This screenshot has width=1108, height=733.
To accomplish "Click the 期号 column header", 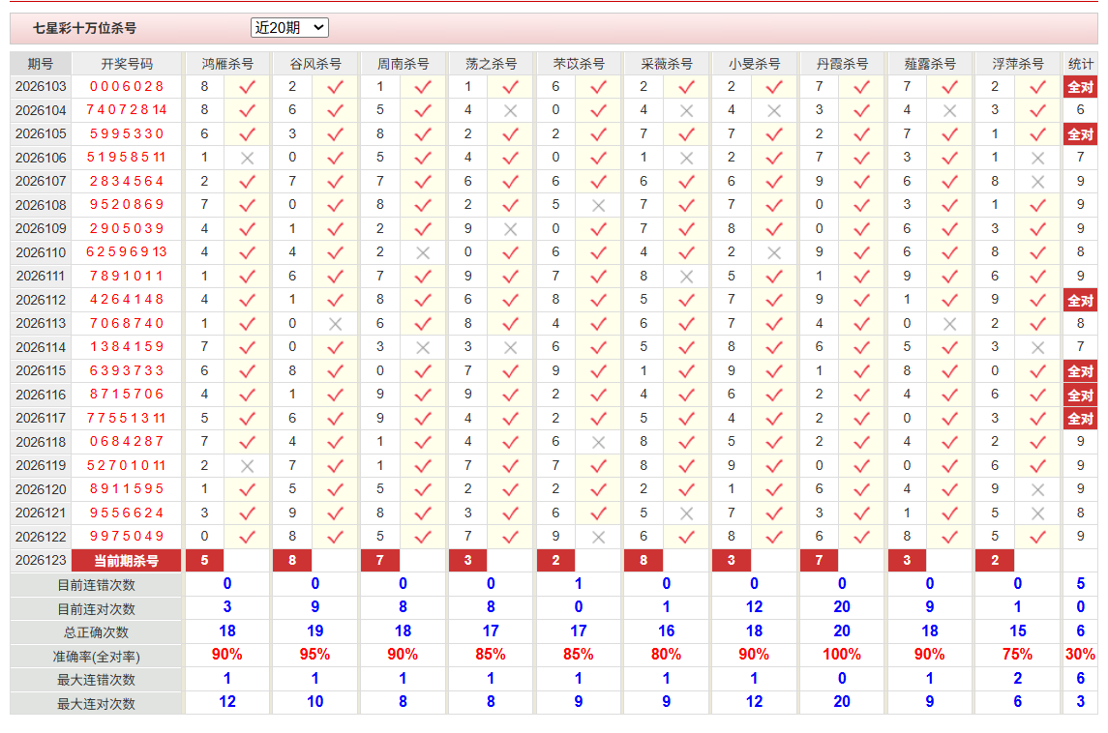I will click(x=41, y=64).
